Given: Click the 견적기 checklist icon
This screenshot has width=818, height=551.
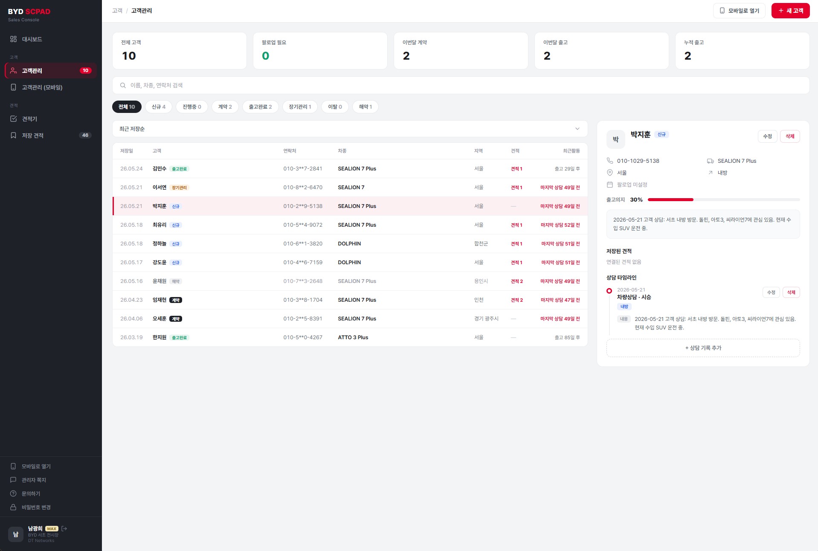Looking at the screenshot, I should click(13, 119).
